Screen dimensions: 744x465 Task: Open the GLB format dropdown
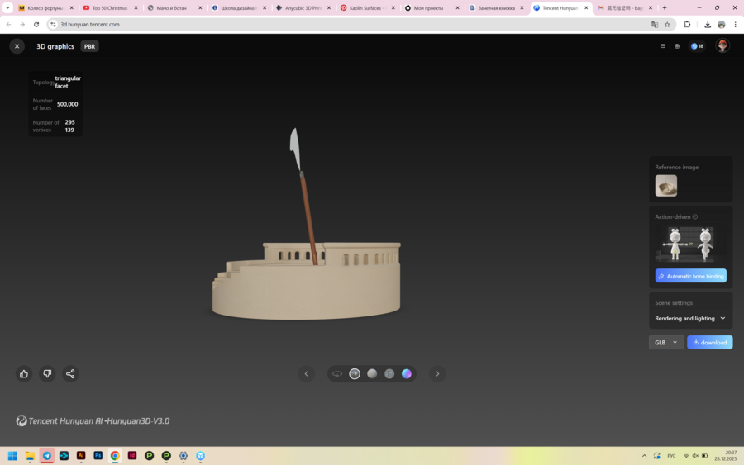coord(665,342)
